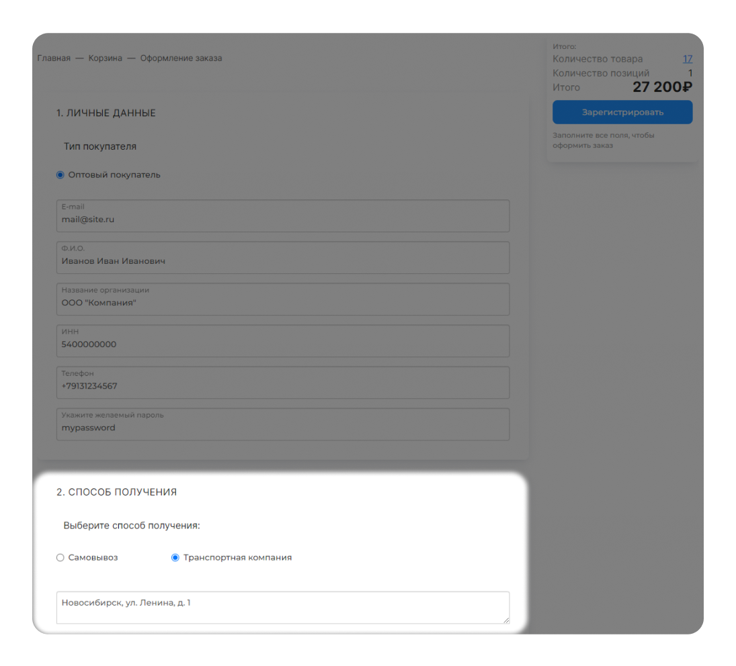Click the ИНН field with 5400000000
Viewport: 736px width, 666px height.
click(x=282, y=344)
